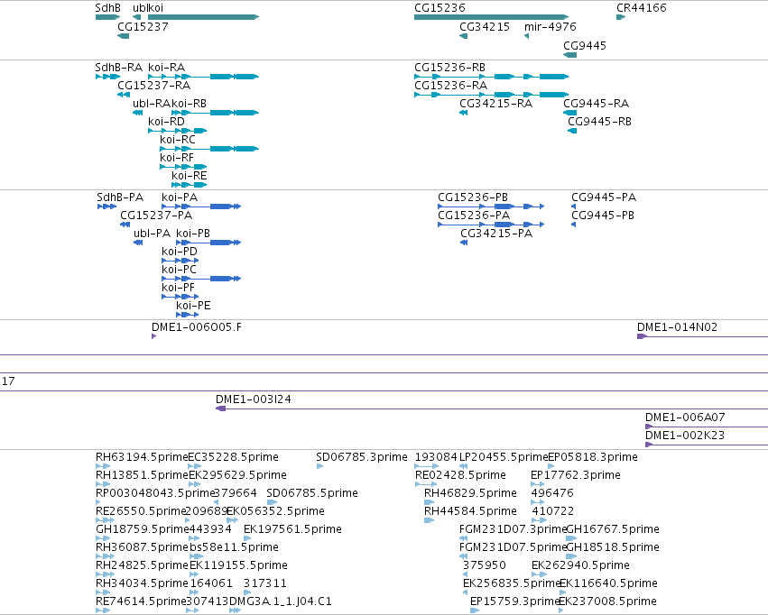Click the SdhB gene glyph arrow
This screenshot has width=768, height=615.
[x=107, y=17]
